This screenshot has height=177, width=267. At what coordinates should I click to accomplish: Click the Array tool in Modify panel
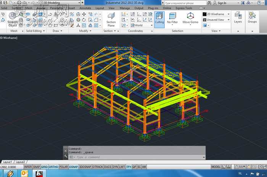click(96, 25)
